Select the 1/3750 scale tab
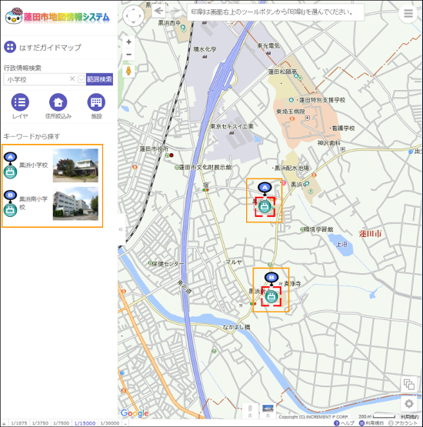Screen dimensions: 423x427 (x=40, y=423)
